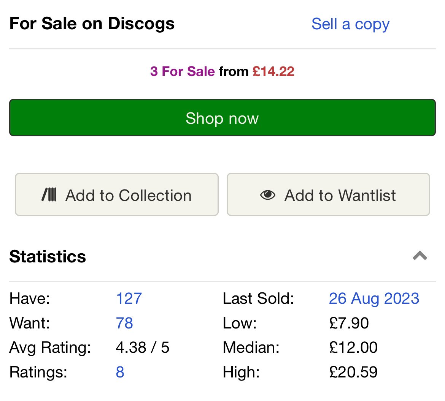This screenshot has height=401, width=445.
Task: Open the Have count 127
Action: coord(129,298)
